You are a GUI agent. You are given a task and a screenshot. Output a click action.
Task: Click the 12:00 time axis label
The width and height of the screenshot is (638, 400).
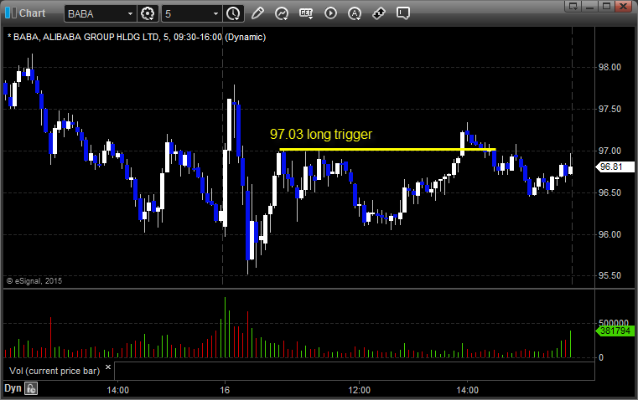pyautogui.click(x=360, y=390)
